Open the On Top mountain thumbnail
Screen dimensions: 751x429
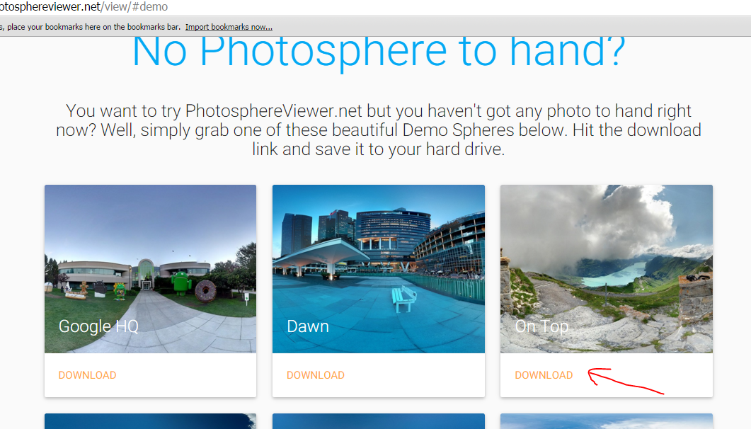pos(607,269)
